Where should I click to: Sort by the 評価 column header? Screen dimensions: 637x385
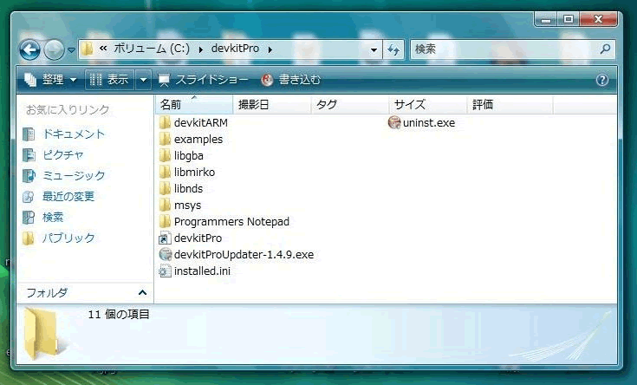pyautogui.click(x=510, y=104)
